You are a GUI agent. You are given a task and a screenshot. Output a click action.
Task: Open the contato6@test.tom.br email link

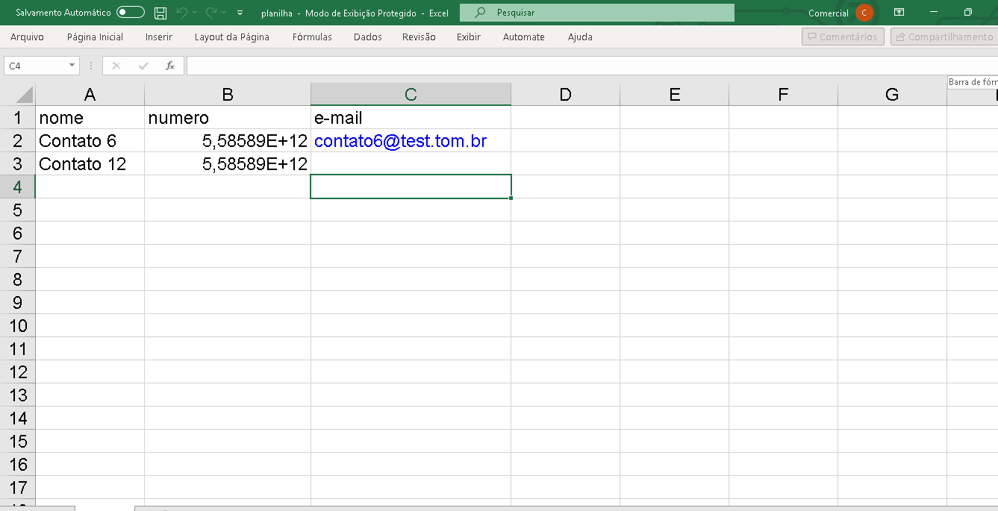(x=401, y=140)
